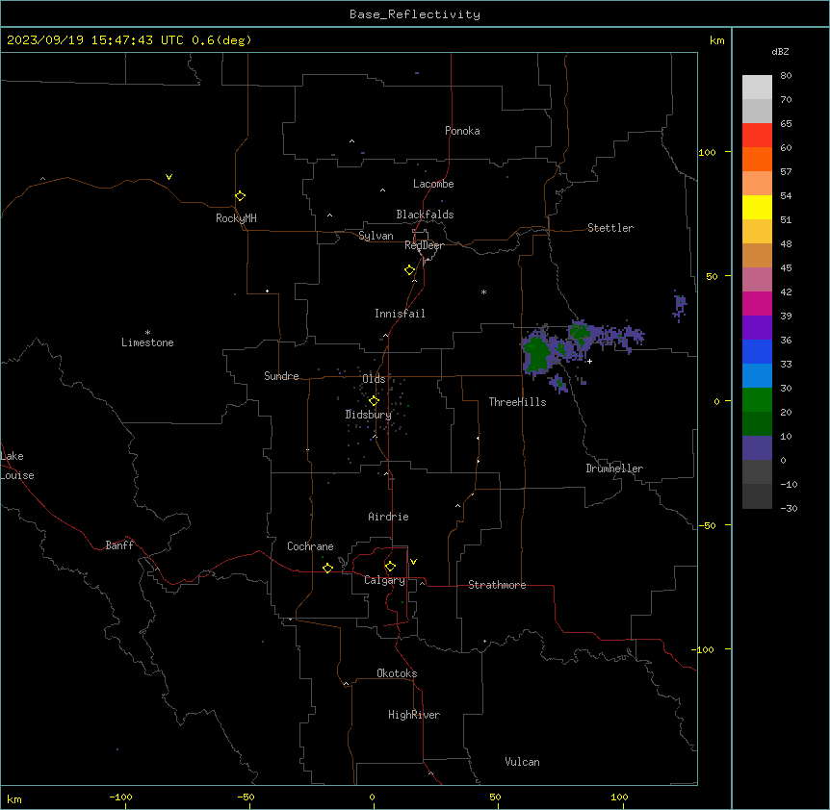
Task: Click the Stettler label
Action: click(x=610, y=228)
